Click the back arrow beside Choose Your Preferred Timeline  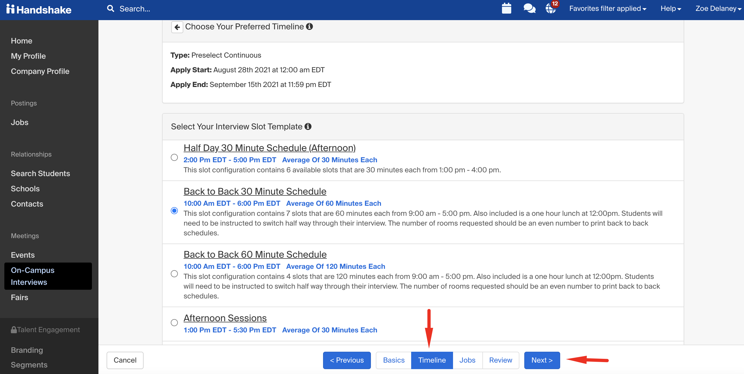[x=177, y=27]
